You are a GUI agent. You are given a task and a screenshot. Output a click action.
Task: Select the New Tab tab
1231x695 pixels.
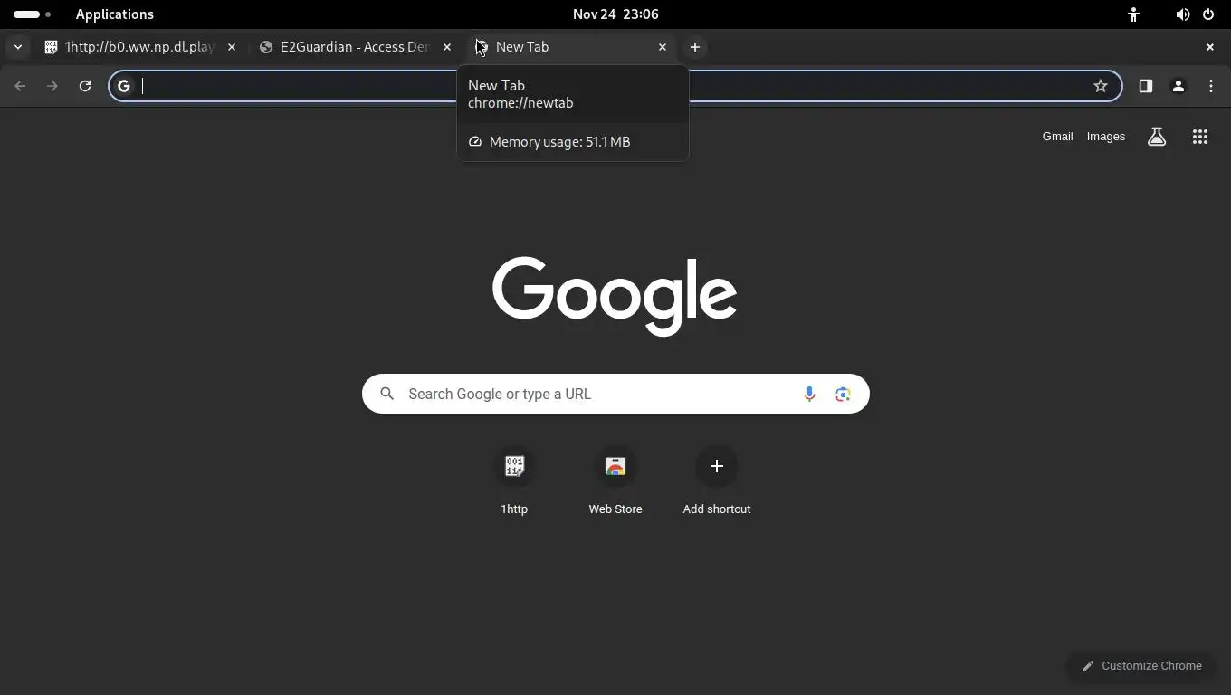[570, 47]
